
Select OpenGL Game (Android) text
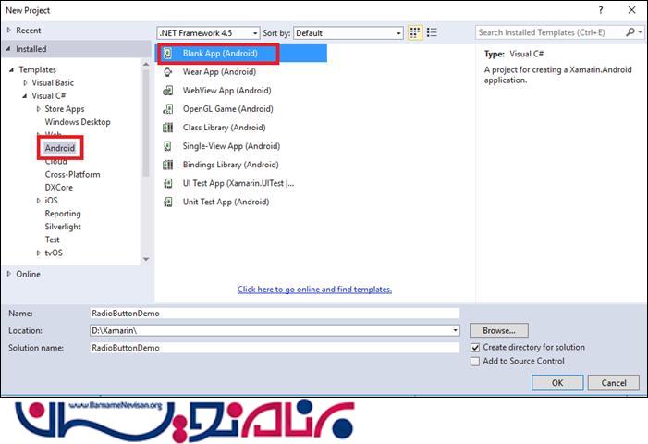(x=228, y=109)
